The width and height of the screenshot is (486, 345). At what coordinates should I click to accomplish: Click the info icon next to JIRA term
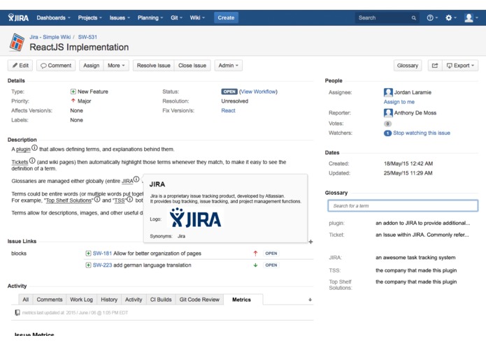136,179
